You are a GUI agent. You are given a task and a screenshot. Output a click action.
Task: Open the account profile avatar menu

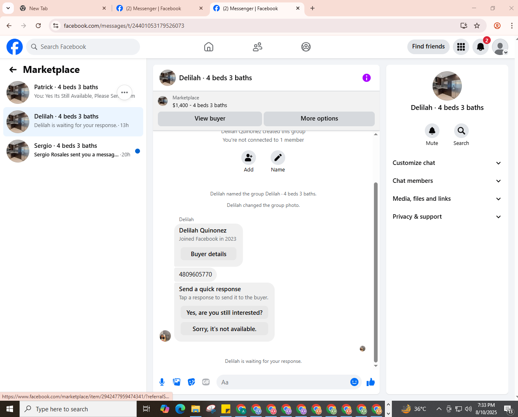click(x=500, y=47)
